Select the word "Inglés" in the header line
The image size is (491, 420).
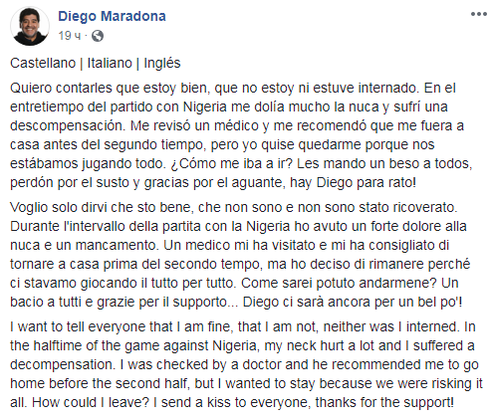click(162, 63)
